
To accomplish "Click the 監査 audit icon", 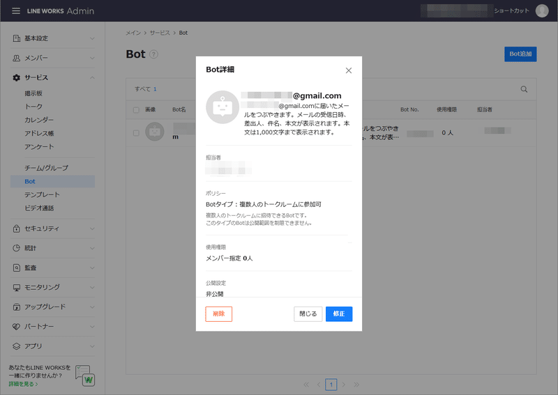I will click(16, 268).
